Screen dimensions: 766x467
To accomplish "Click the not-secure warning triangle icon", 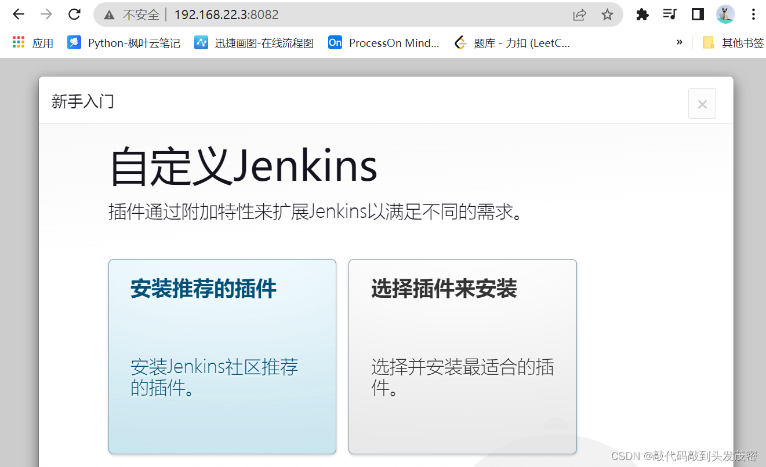I will (x=109, y=15).
